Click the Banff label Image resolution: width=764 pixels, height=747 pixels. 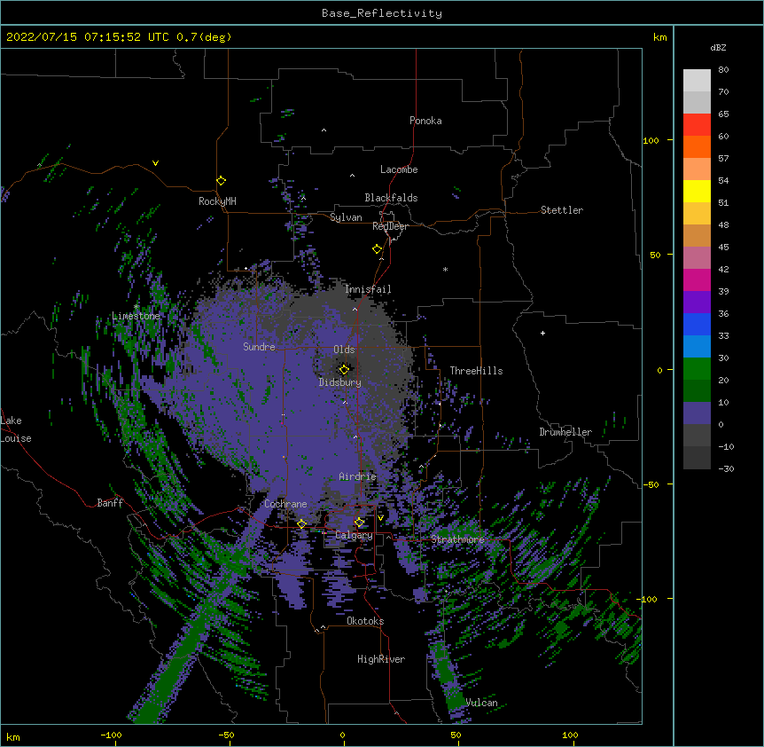[x=110, y=503]
